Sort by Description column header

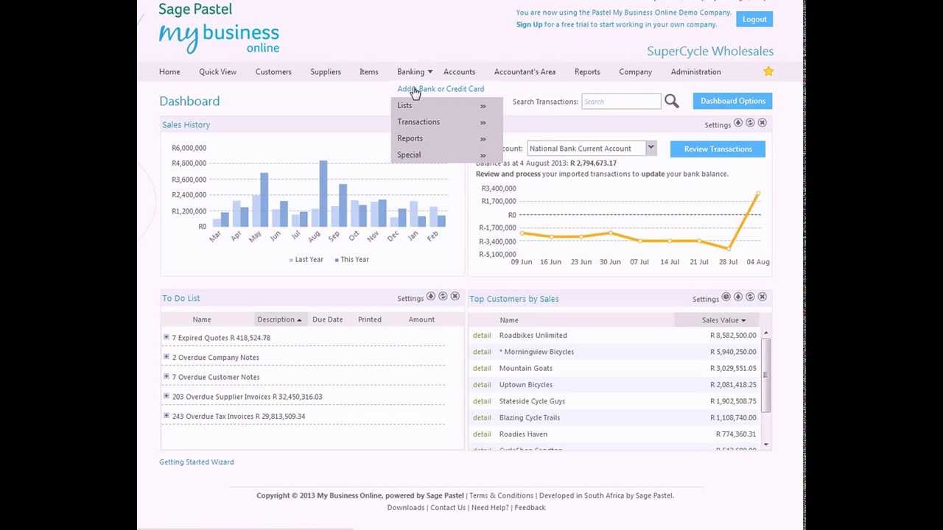279,319
